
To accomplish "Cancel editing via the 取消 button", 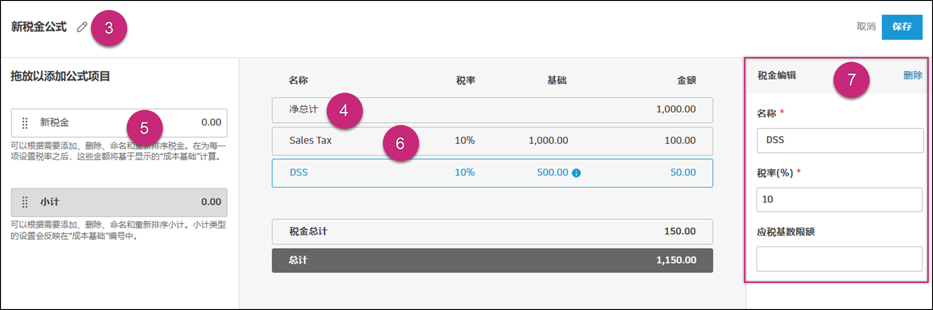I will tap(867, 27).
